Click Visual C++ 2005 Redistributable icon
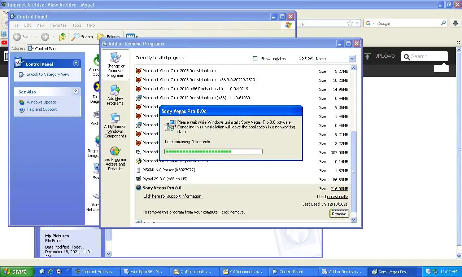Screen dimensions: 462x277 click(x=139, y=71)
